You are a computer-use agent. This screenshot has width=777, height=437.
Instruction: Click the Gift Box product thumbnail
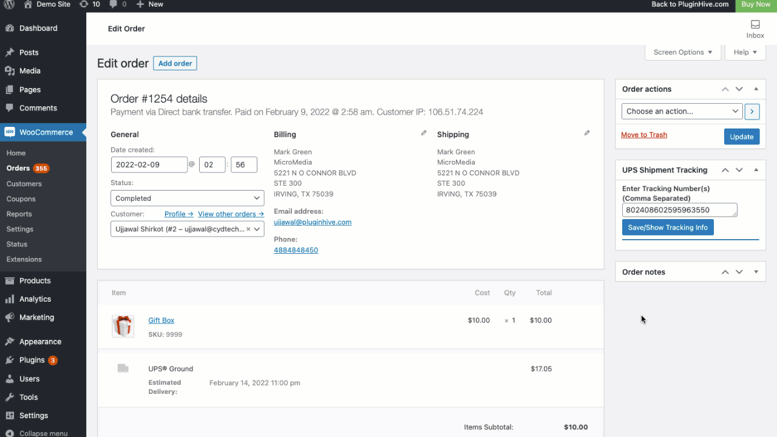click(x=123, y=327)
